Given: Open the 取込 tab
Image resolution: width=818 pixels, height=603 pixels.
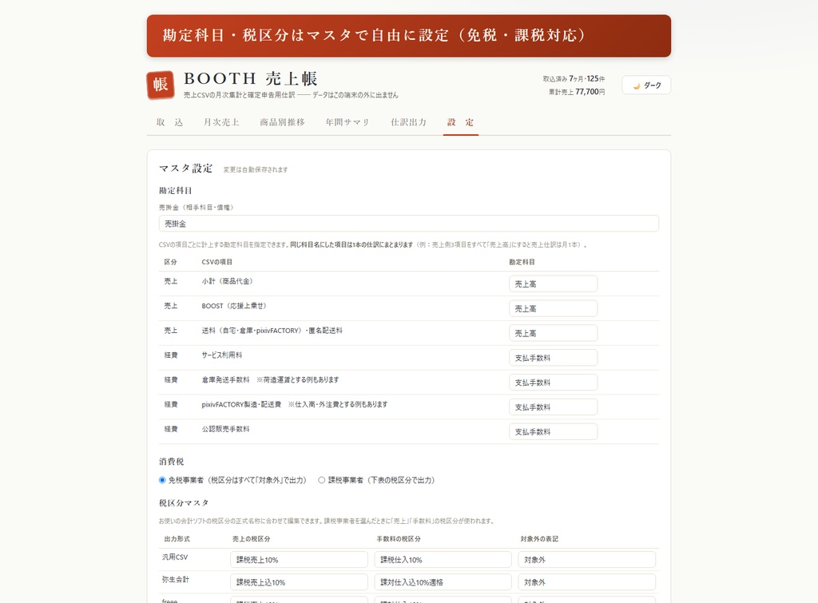Looking at the screenshot, I should coord(169,122).
